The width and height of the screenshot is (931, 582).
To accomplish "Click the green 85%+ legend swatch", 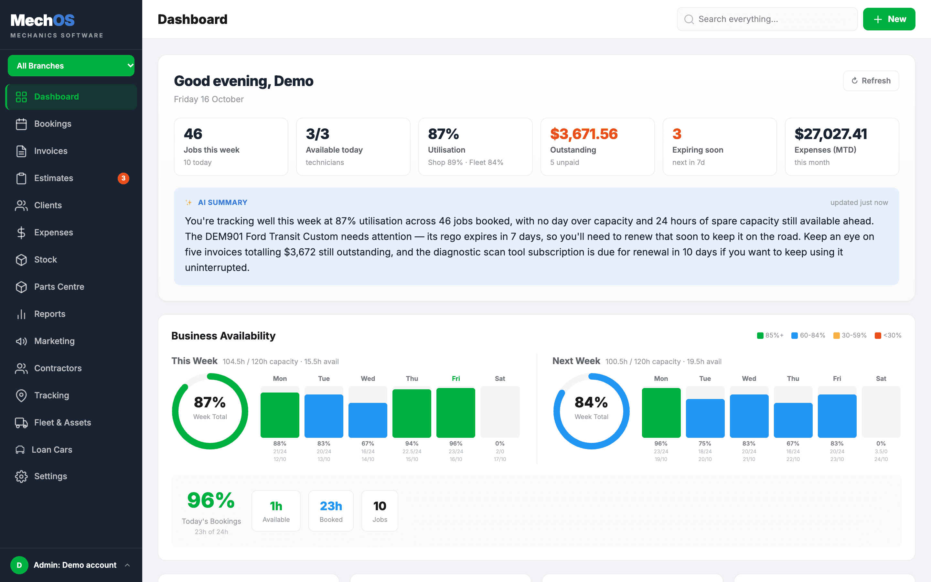I will (760, 335).
